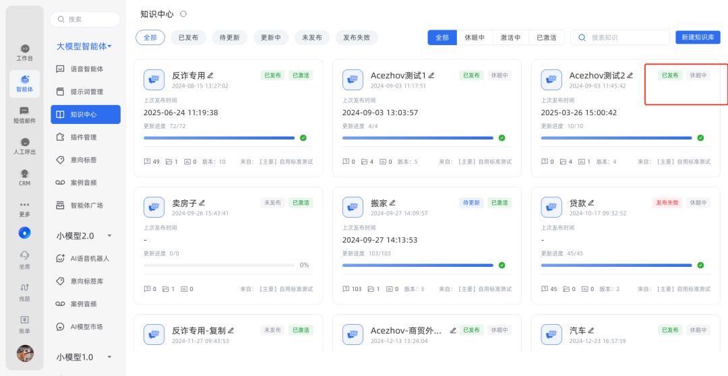Open the 贷款 knowledge base card title
Viewport: 728px width, 376px height.
click(x=578, y=203)
